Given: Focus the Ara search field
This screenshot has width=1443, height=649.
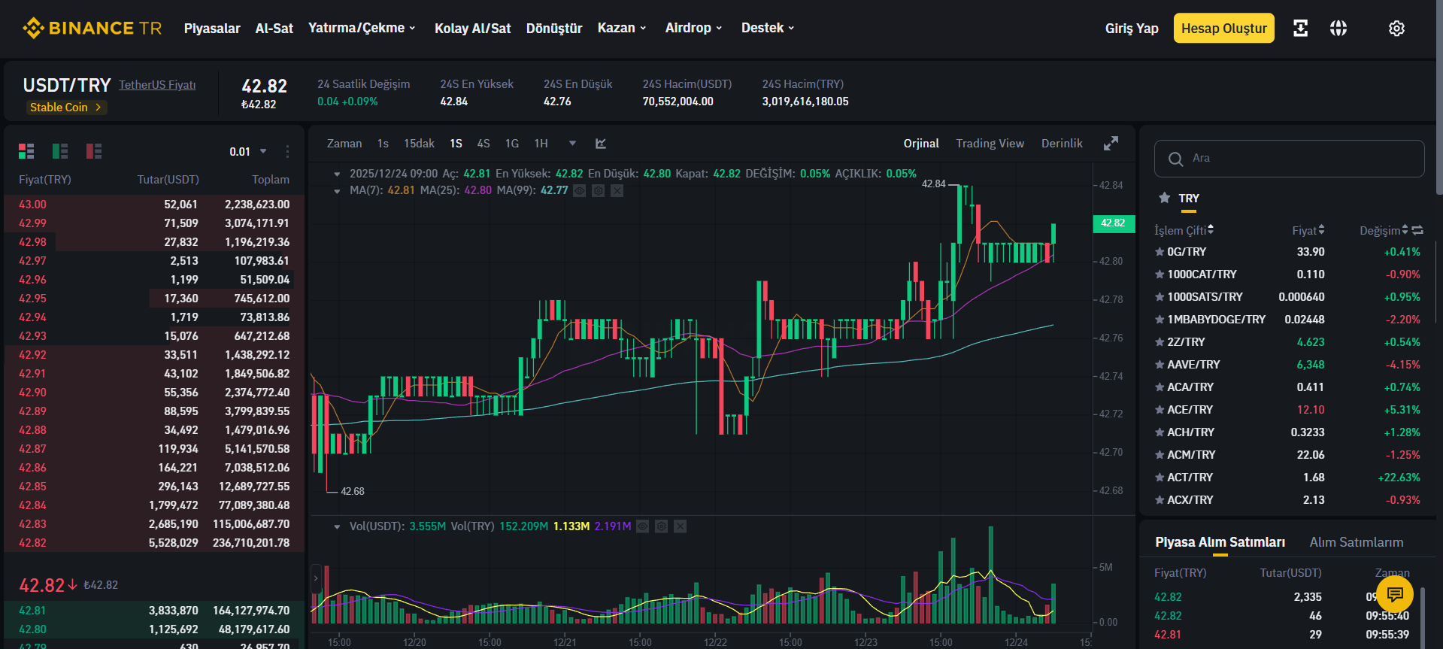Looking at the screenshot, I should click(x=1290, y=159).
